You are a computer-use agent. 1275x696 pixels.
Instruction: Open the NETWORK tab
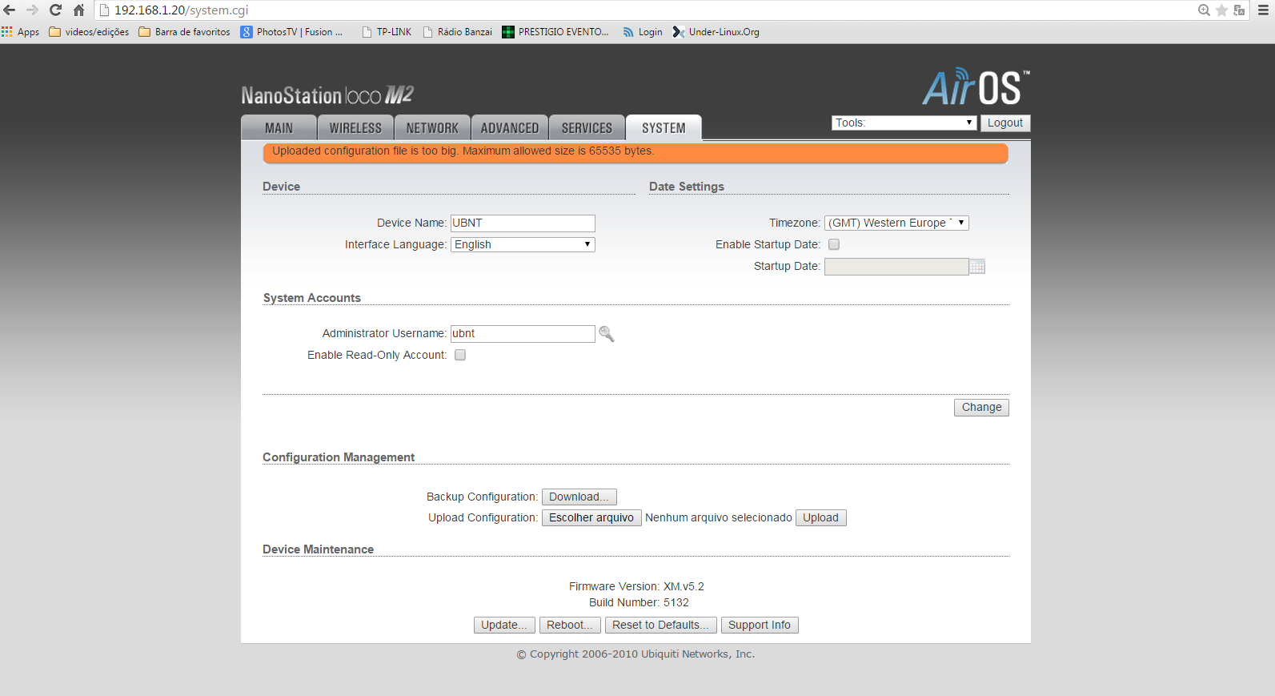(432, 128)
